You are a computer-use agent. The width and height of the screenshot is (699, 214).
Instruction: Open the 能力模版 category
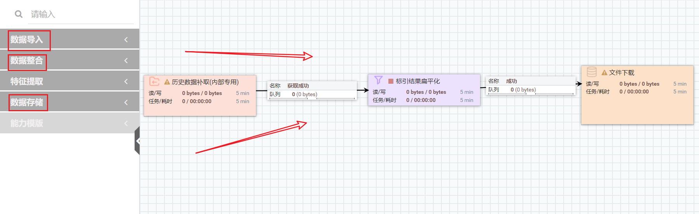27,123
